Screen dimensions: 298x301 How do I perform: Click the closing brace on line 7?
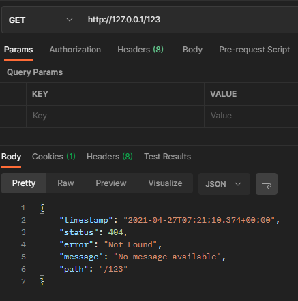(x=42, y=281)
